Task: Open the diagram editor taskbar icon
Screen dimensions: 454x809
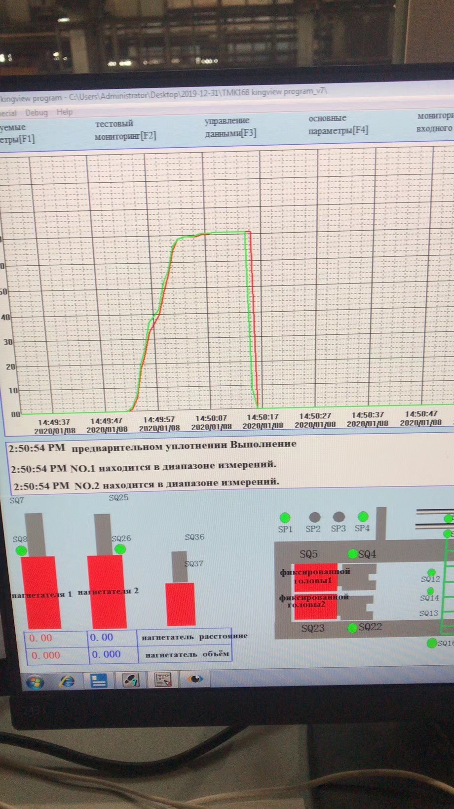Action: [163, 680]
